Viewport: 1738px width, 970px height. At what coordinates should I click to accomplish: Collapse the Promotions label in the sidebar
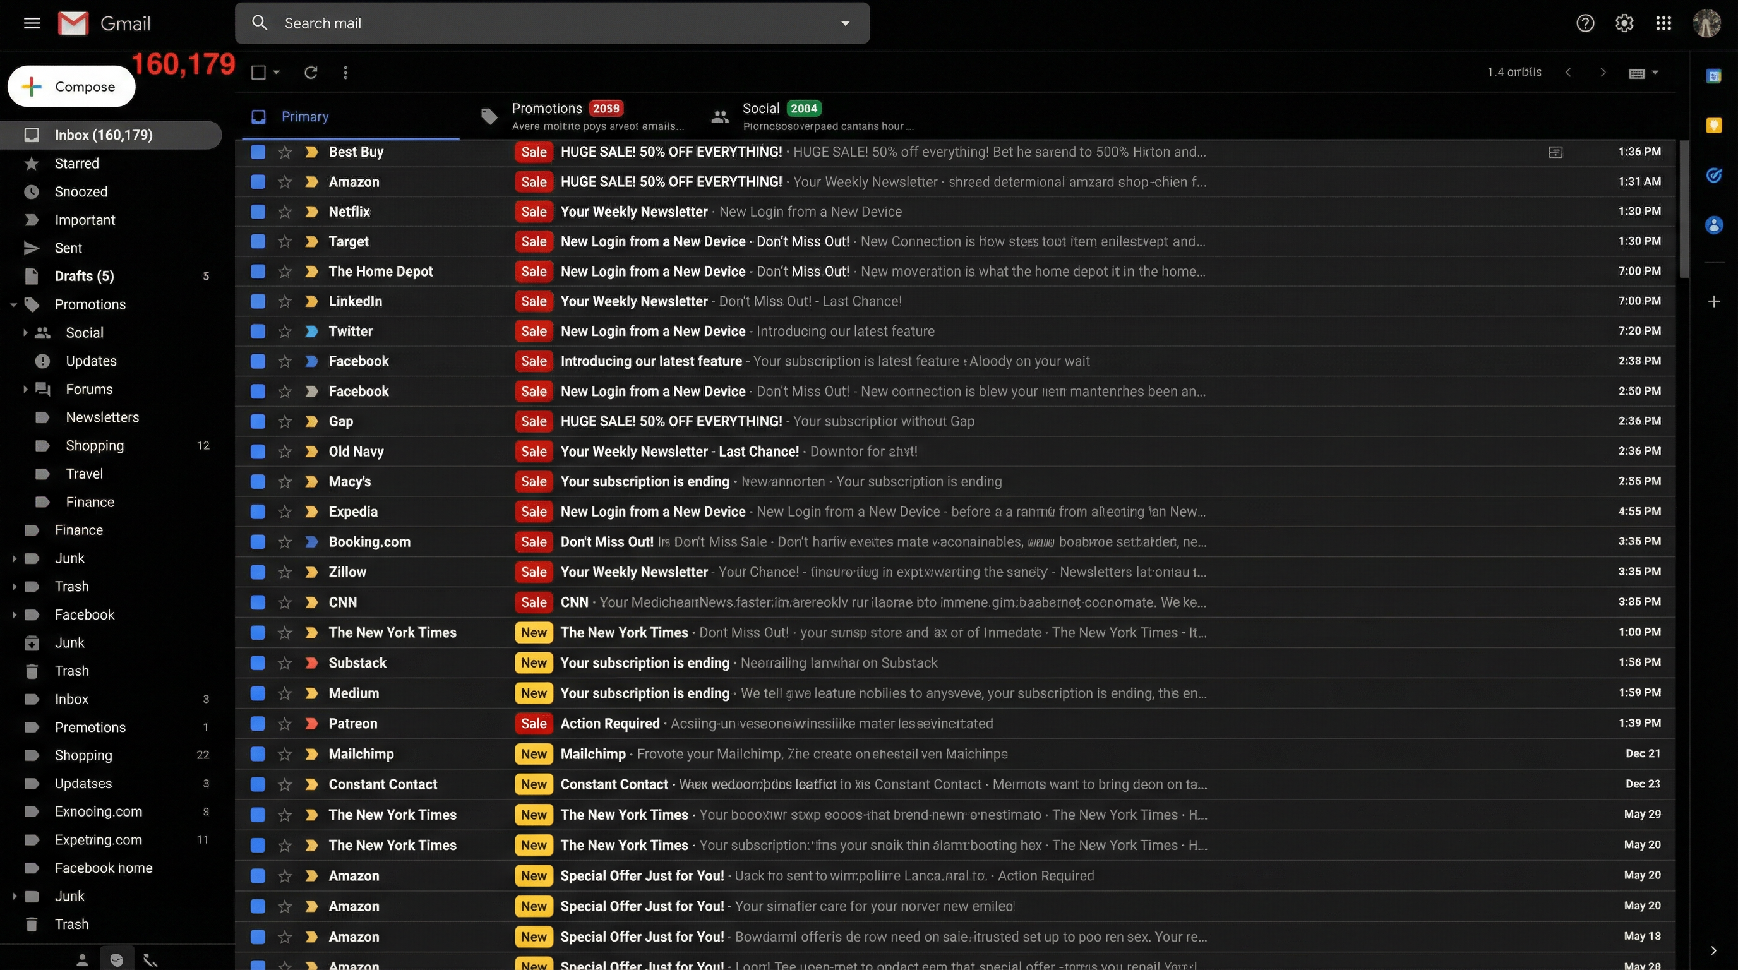12,304
